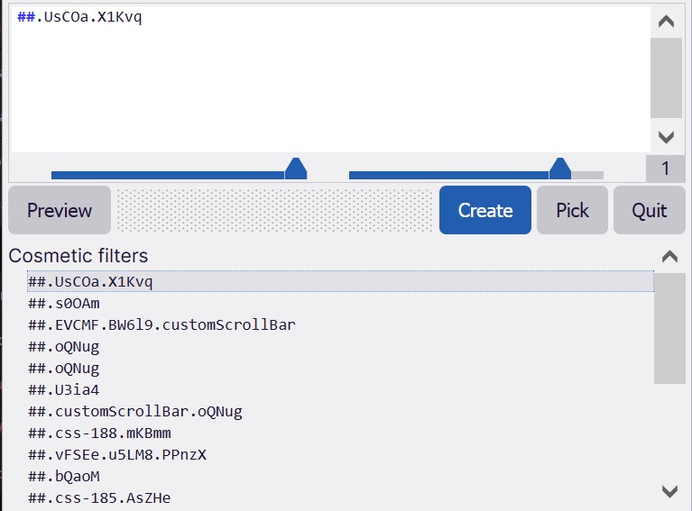
Task: Click the Pick button
Action: tap(572, 210)
